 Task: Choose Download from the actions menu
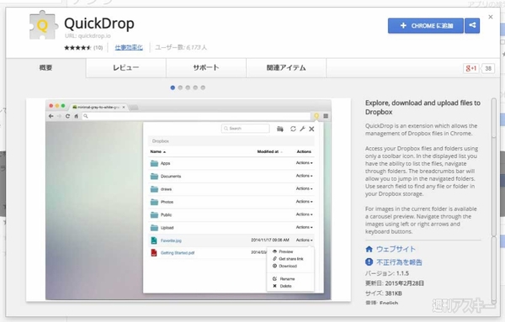(x=284, y=266)
